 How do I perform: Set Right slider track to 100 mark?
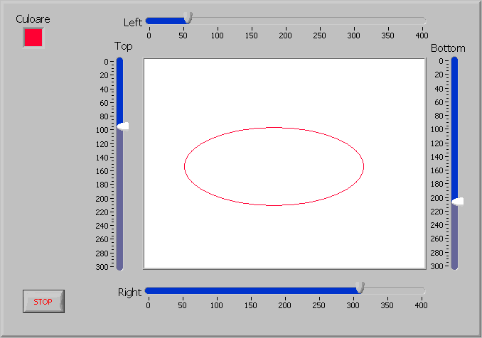(216, 290)
